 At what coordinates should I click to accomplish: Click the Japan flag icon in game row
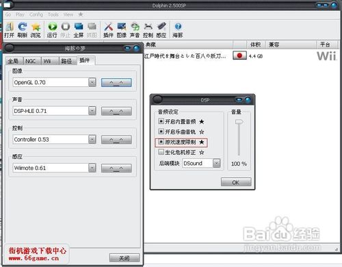coord(239,55)
